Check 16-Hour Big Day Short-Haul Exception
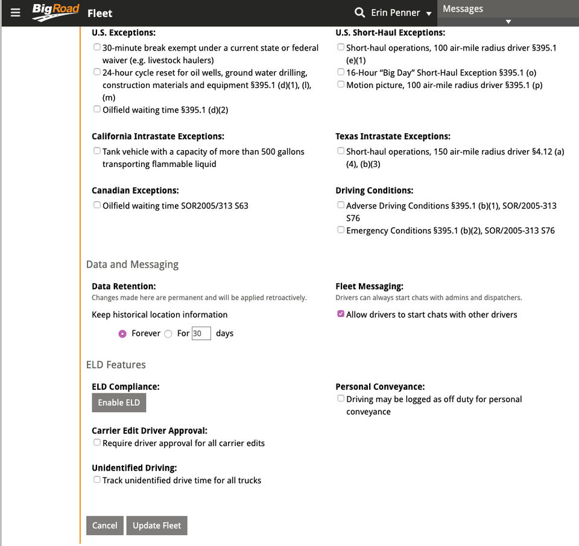This screenshot has height=546, width=579. (x=340, y=72)
